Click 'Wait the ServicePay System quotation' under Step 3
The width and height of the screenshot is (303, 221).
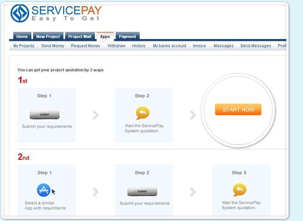pos(241,205)
